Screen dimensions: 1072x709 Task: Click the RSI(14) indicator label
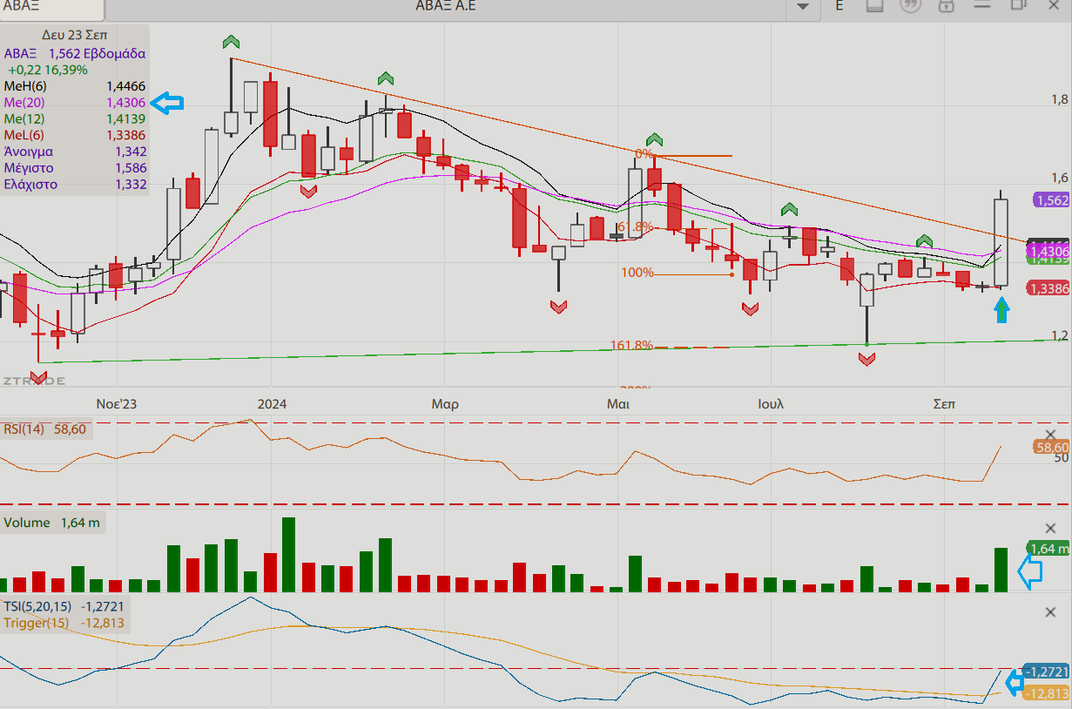[24, 429]
